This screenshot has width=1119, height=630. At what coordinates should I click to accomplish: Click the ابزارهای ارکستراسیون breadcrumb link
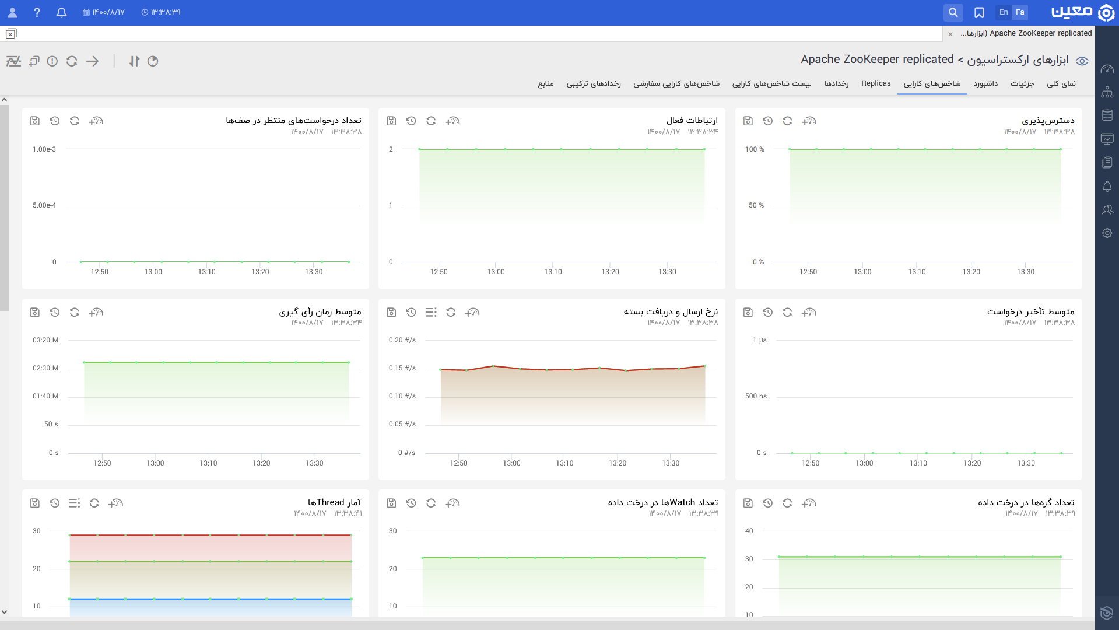pos(1018,60)
